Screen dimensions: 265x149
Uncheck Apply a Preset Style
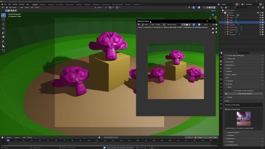[x=226, y=109]
